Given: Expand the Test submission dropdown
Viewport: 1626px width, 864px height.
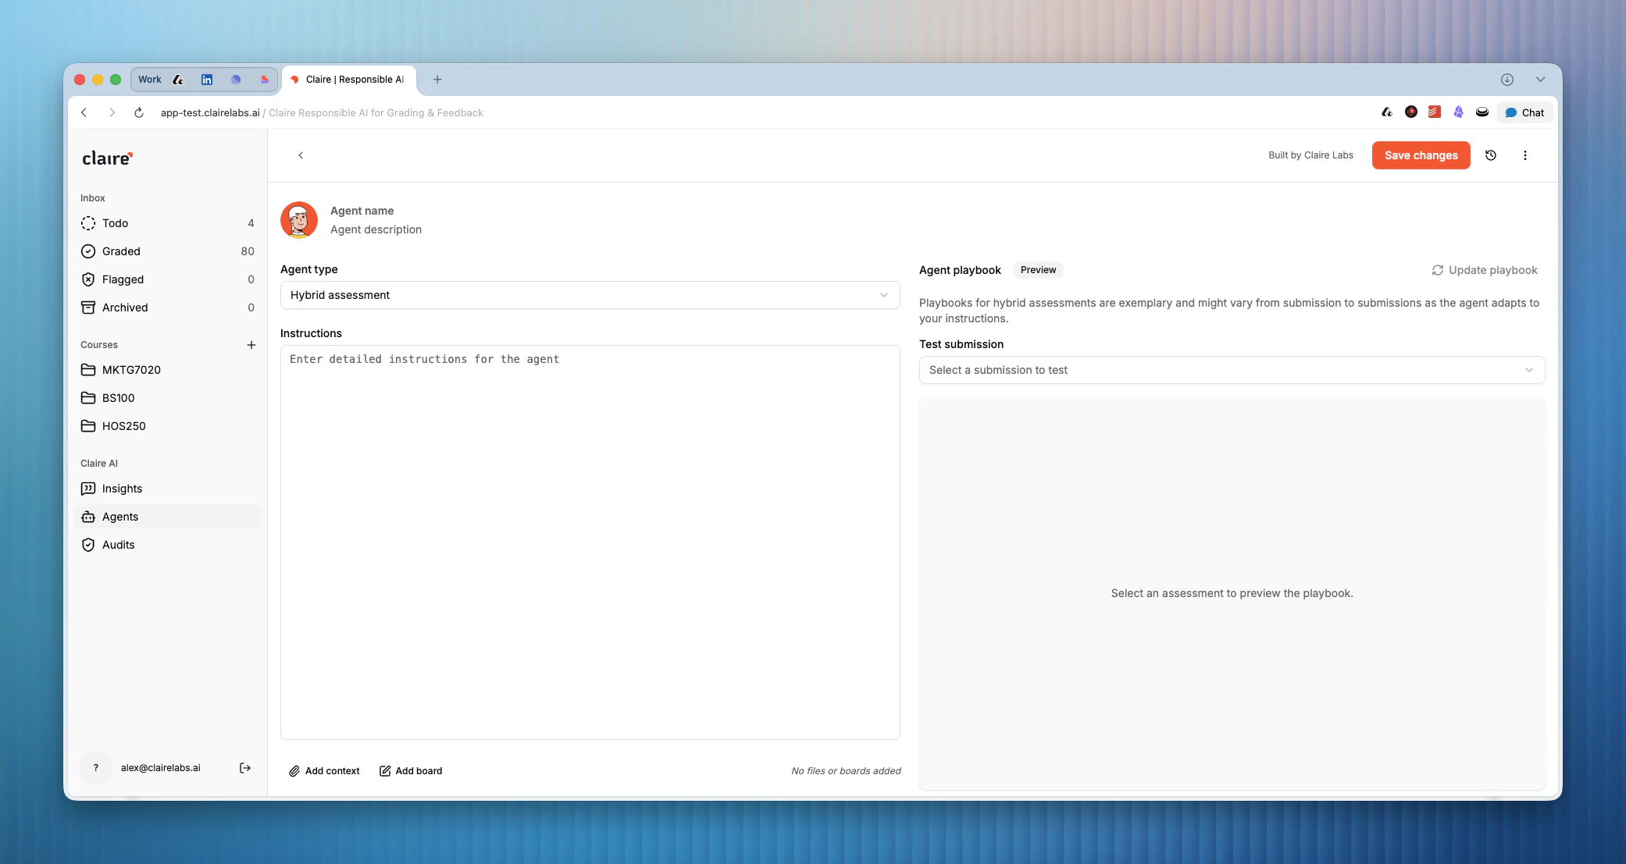Looking at the screenshot, I should (x=1232, y=370).
